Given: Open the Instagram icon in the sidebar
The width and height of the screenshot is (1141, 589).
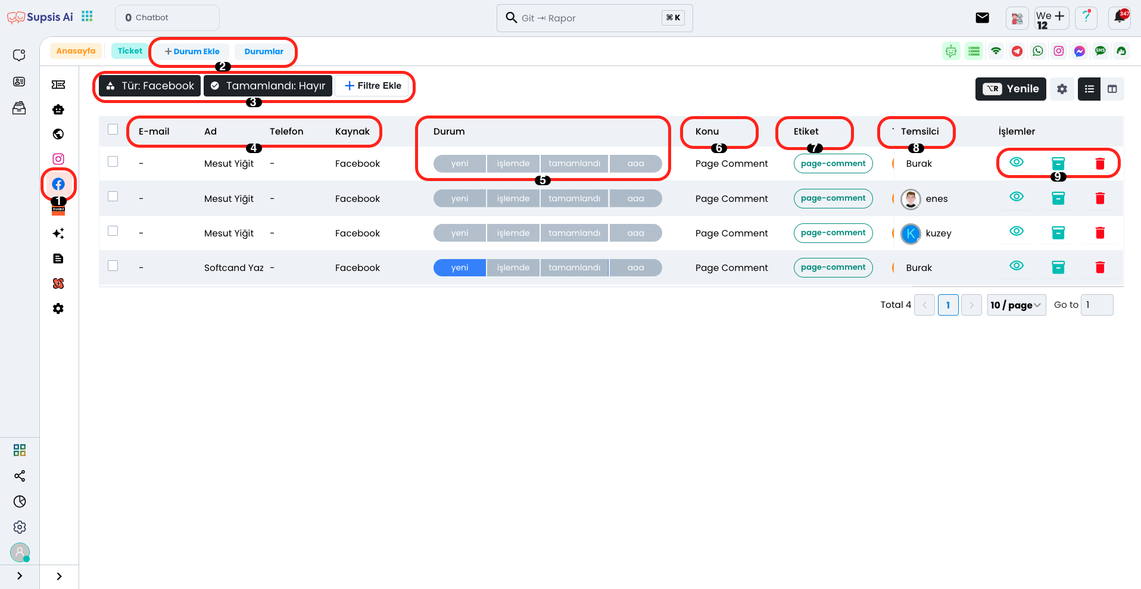Looking at the screenshot, I should [58, 159].
